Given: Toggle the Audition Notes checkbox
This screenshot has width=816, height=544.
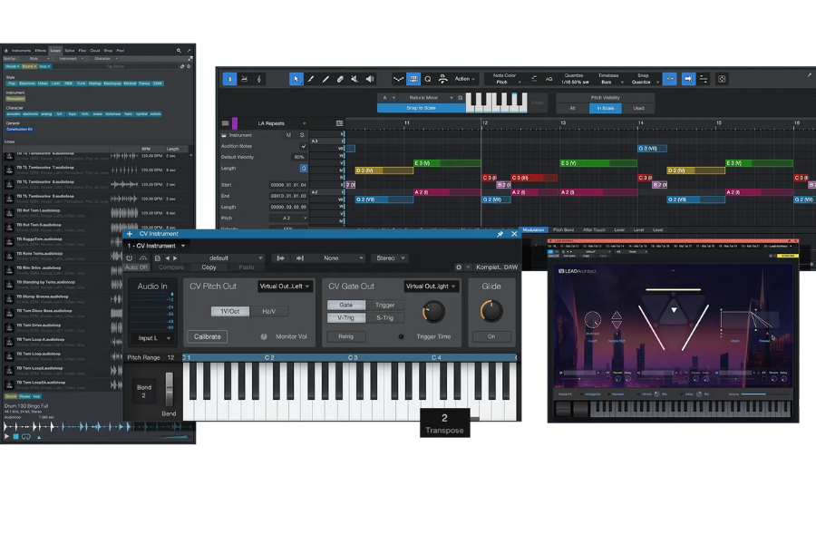Looking at the screenshot, I should [303, 146].
